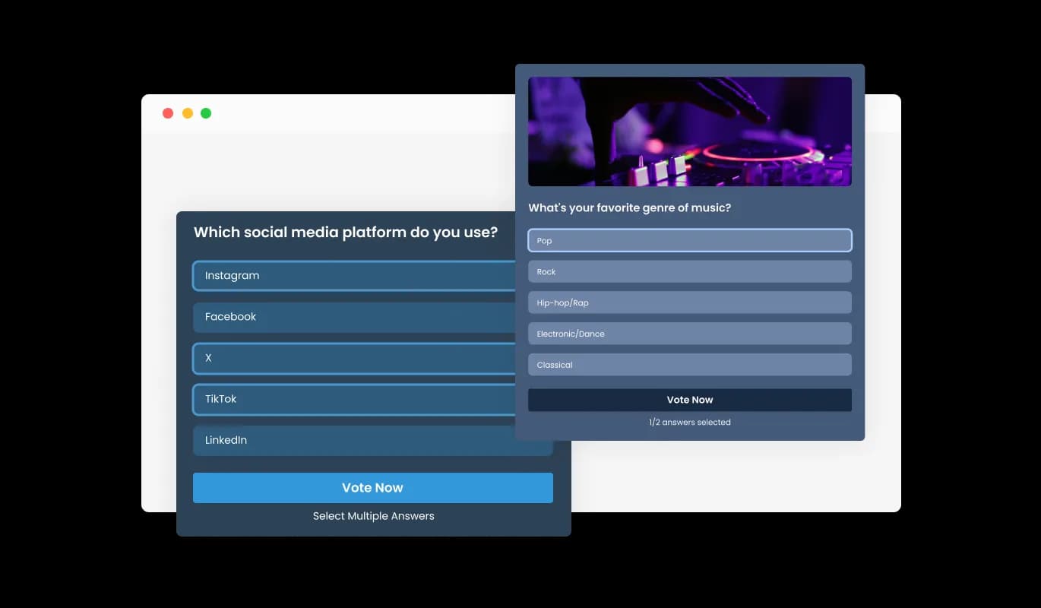Image resolution: width=1041 pixels, height=608 pixels.
Task: Select the Hip-hop/Rap answer
Action: tap(689, 302)
